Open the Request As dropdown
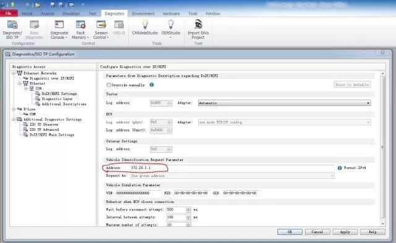 [x=233, y=176]
